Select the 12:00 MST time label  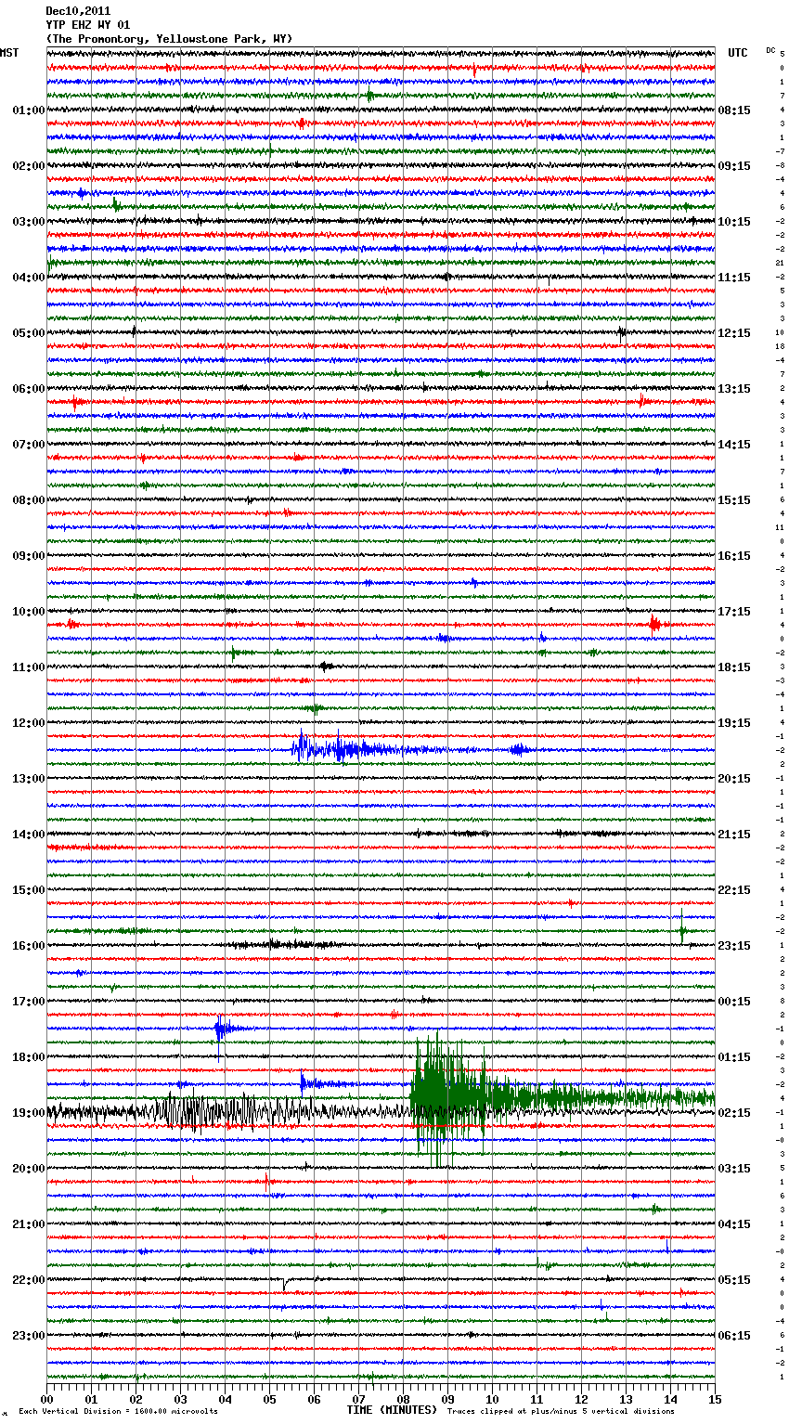[29, 723]
